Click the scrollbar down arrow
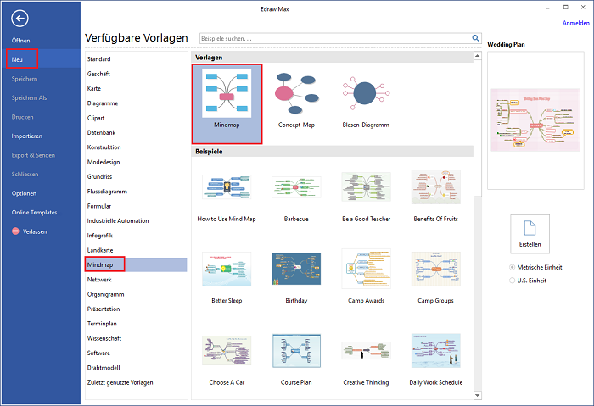 coord(477,396)
